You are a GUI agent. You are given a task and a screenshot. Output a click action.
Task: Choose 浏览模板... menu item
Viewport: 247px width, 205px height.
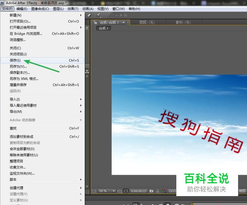[42, 40]
